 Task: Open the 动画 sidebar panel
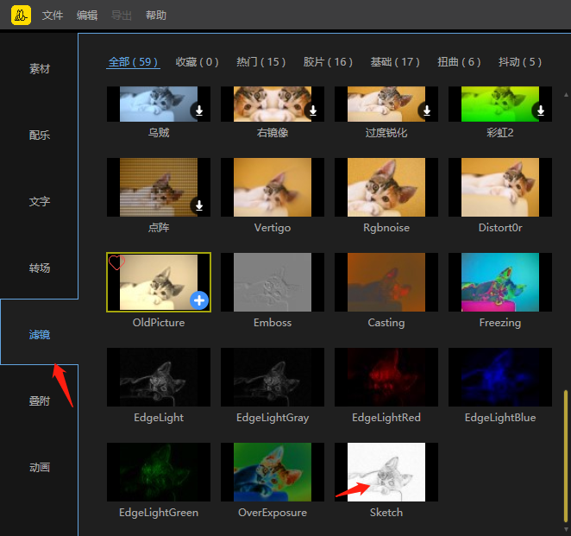[40, 468]
